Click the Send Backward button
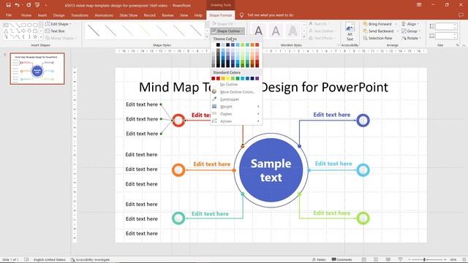 (379, 31)
